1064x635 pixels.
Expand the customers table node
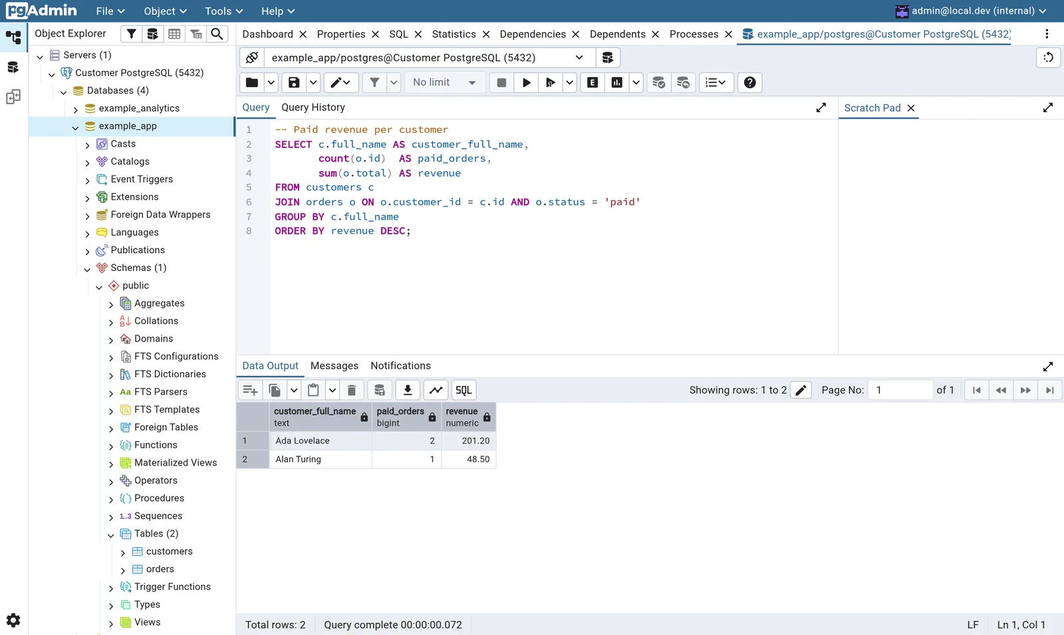(122, 552)
